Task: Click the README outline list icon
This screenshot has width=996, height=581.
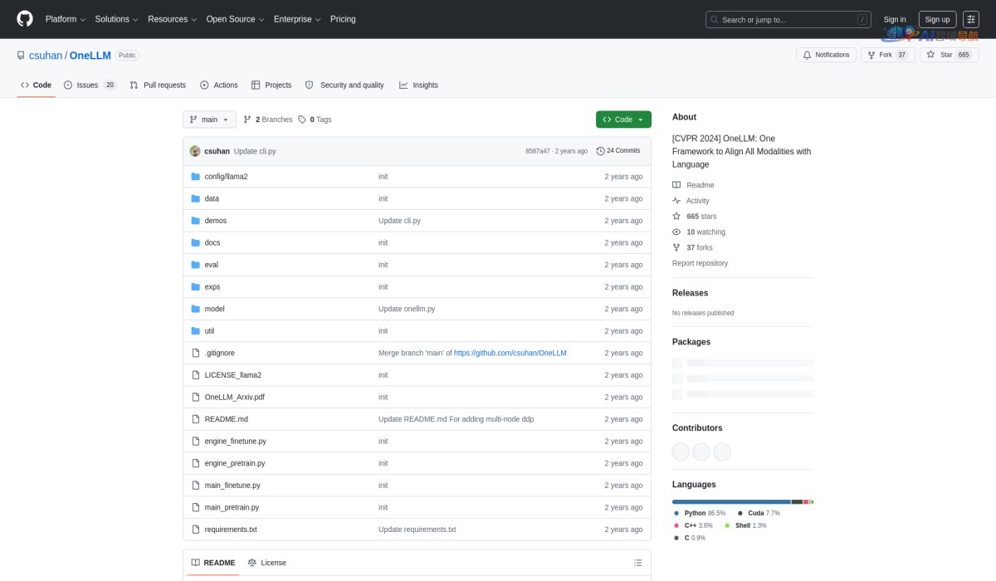Action: [637, 563]
